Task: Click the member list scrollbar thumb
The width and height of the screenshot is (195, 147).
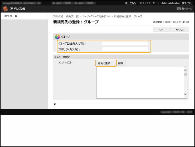Action: (186, 74)
